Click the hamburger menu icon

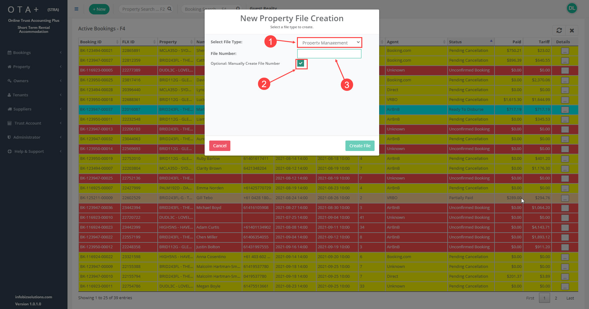pos(76,9)
